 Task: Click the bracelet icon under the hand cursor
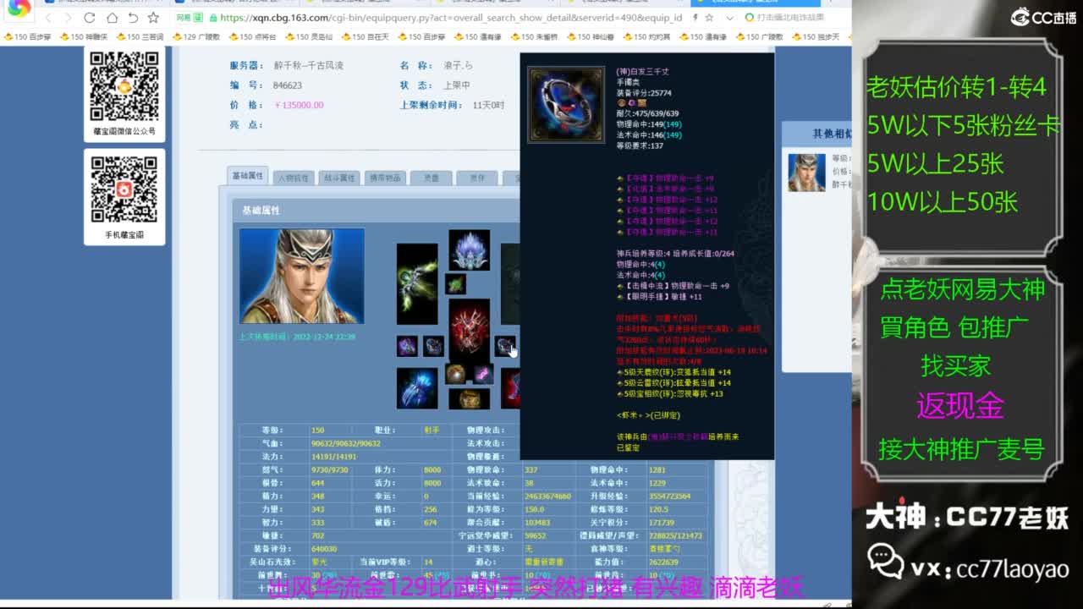(x=505, y=346)
